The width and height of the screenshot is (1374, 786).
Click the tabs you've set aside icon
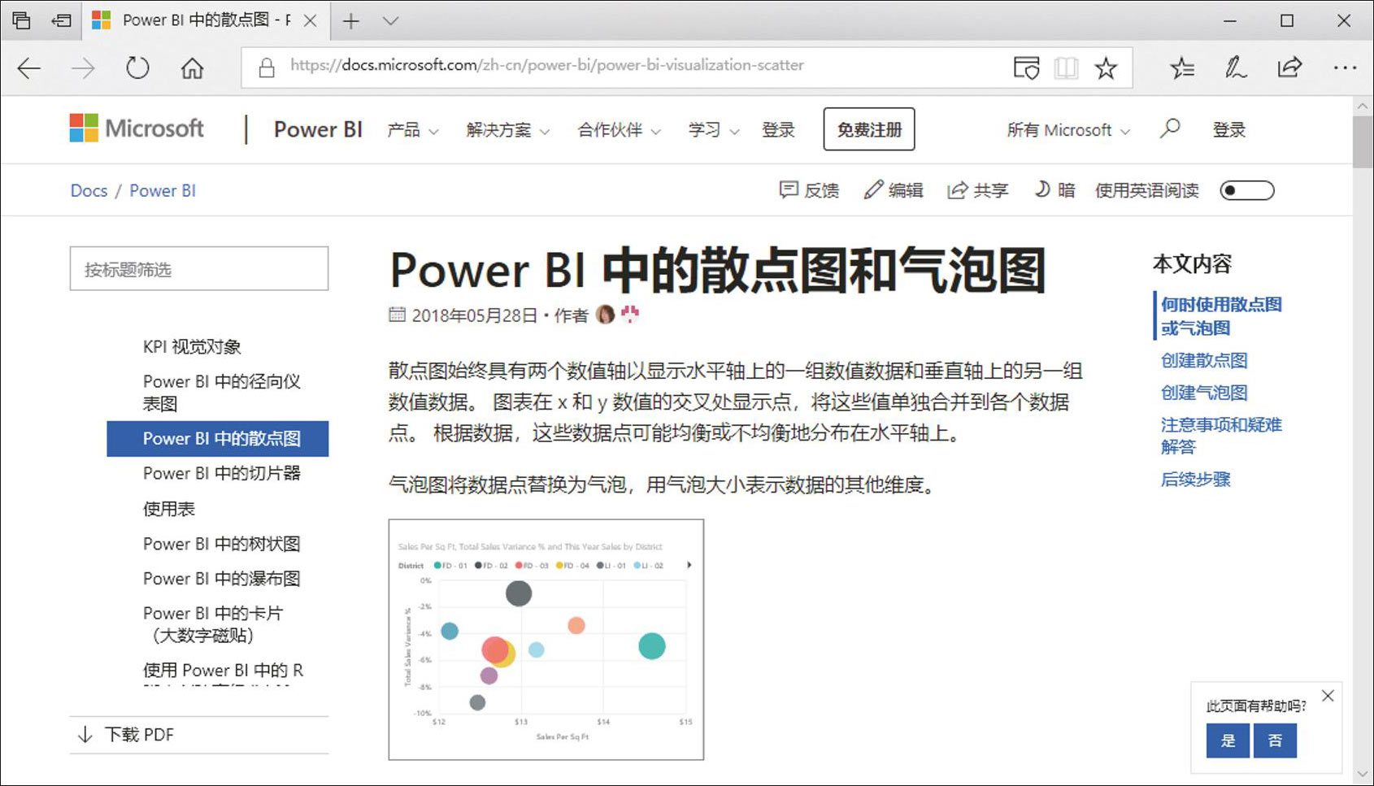click(21, 20)
